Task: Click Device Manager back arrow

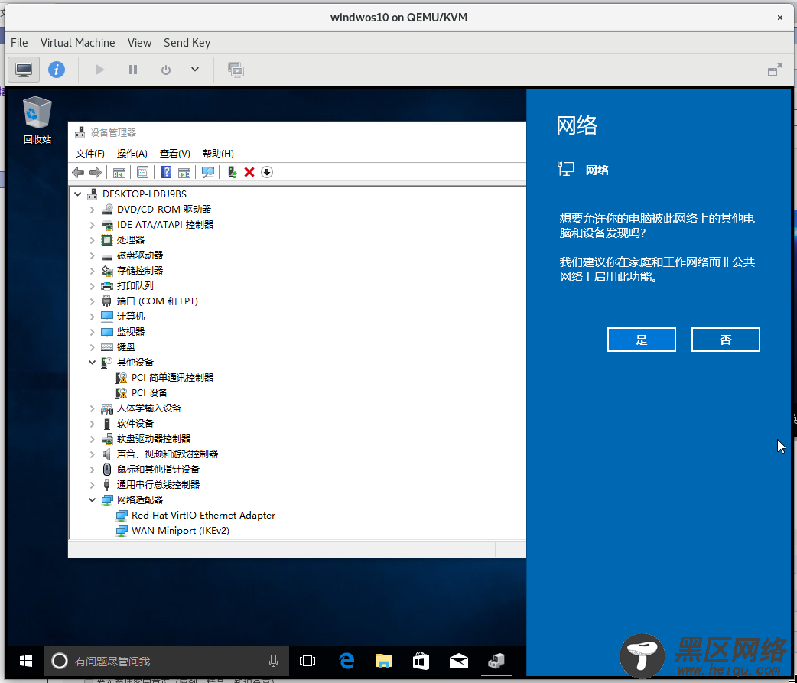Action: 78,172
